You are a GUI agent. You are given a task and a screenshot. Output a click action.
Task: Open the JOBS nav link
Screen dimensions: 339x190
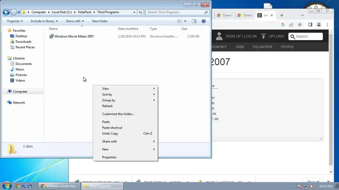pos(240,47)
